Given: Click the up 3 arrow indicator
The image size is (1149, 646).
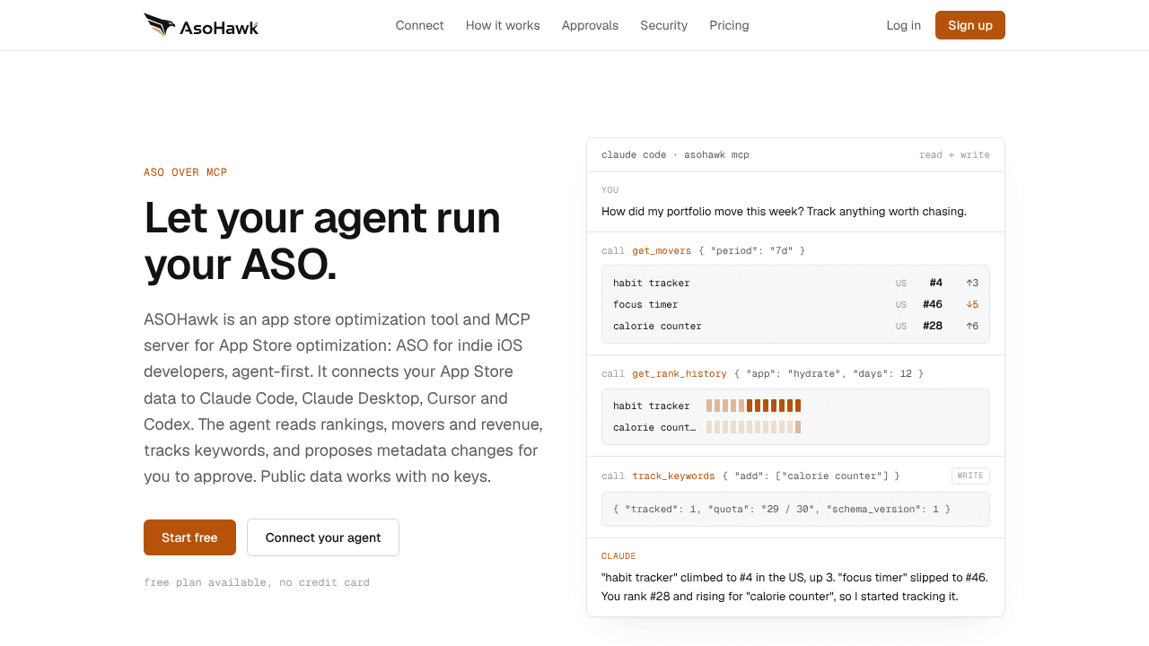Looking at the screenshot, I should coord(972,283).
